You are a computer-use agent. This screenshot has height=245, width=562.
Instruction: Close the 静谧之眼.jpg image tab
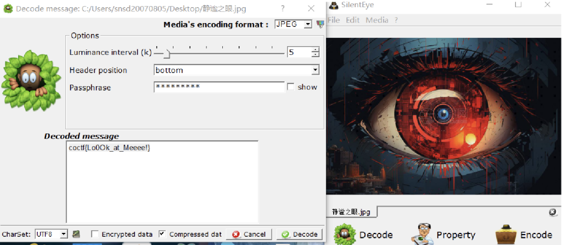[552, 212]
